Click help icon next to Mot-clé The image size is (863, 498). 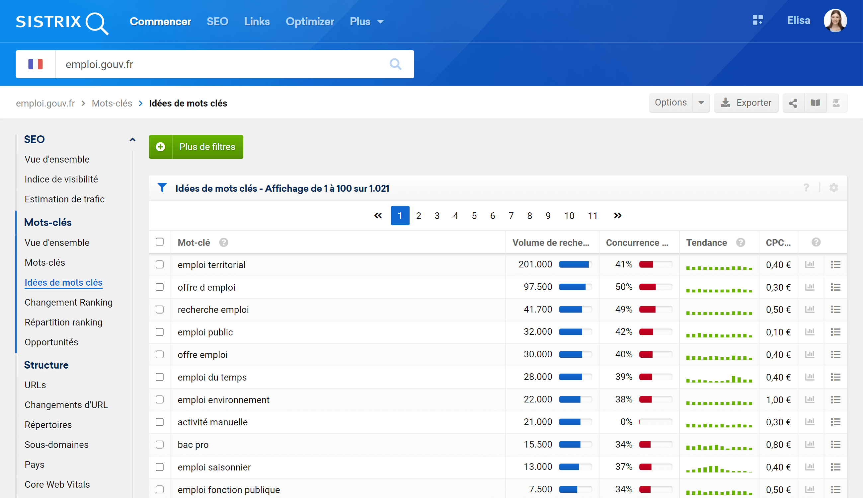coord(224,243)
